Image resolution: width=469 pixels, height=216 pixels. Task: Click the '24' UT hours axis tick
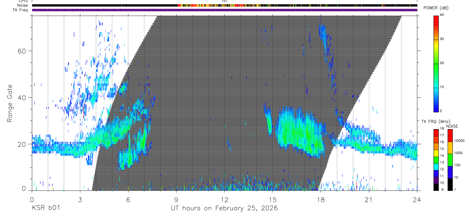(x=417, y=200)
